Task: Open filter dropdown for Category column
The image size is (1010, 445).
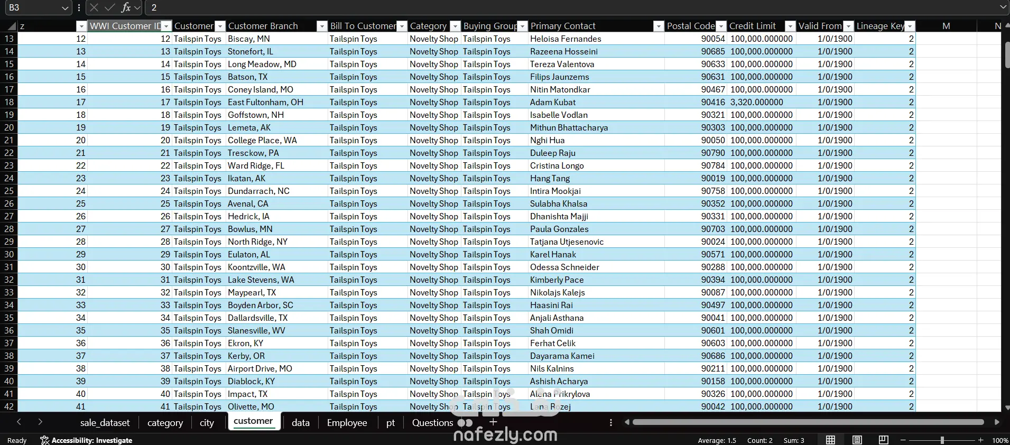Action: (455, 26)
